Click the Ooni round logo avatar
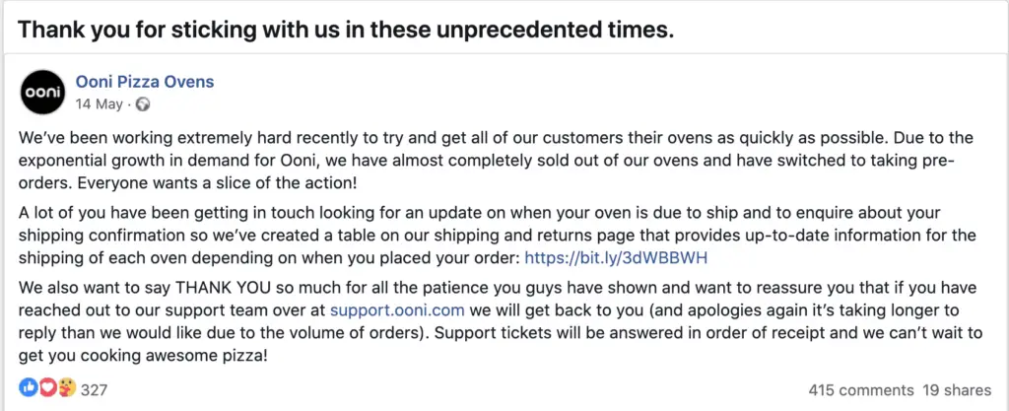This screenshot has height=411, width=1009. tap(42, 92)
